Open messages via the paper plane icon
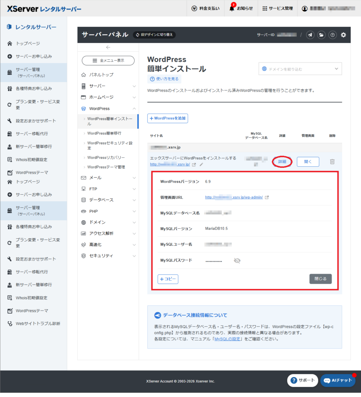 click(x=310, y=35)
